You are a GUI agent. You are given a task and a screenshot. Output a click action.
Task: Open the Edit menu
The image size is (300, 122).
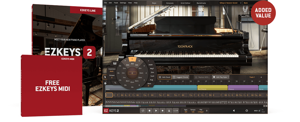click(110, 3)
